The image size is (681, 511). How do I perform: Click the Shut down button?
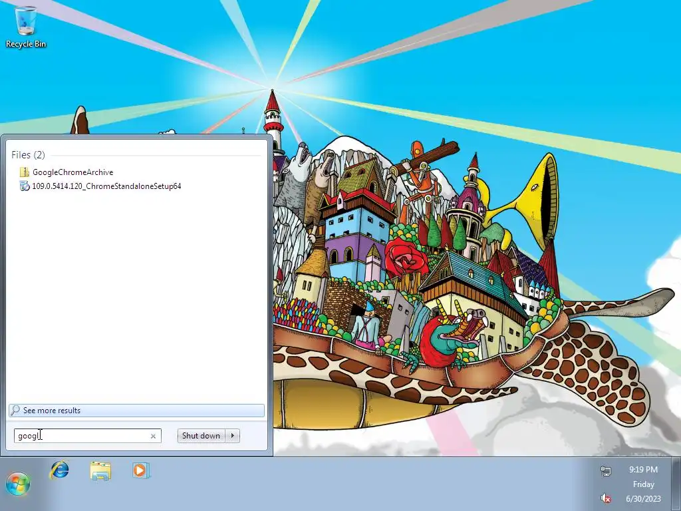coord(201,436)
